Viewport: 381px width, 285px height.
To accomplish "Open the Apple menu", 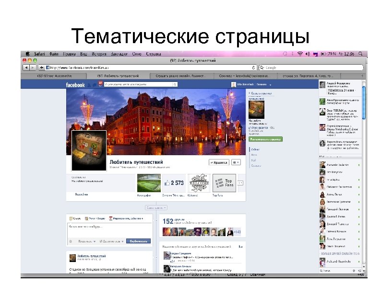I will click(x=28, y=54).
